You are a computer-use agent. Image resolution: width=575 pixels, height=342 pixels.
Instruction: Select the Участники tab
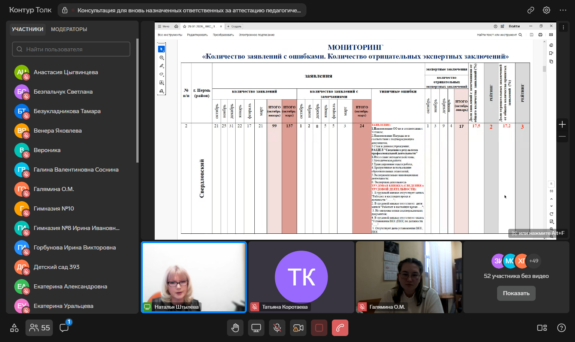click(27, 29)
